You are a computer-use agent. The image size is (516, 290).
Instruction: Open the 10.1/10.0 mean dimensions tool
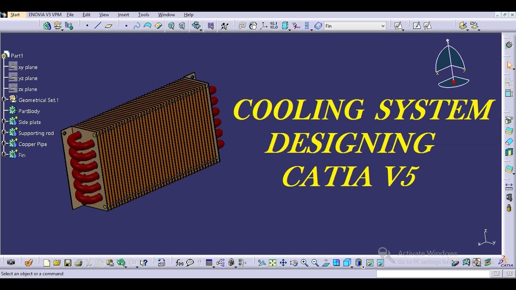274,26
